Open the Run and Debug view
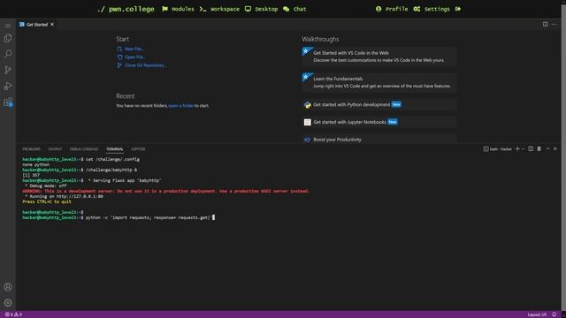This screenshot has height=318, width=566. pyautogui.click(x=8, y=87)
